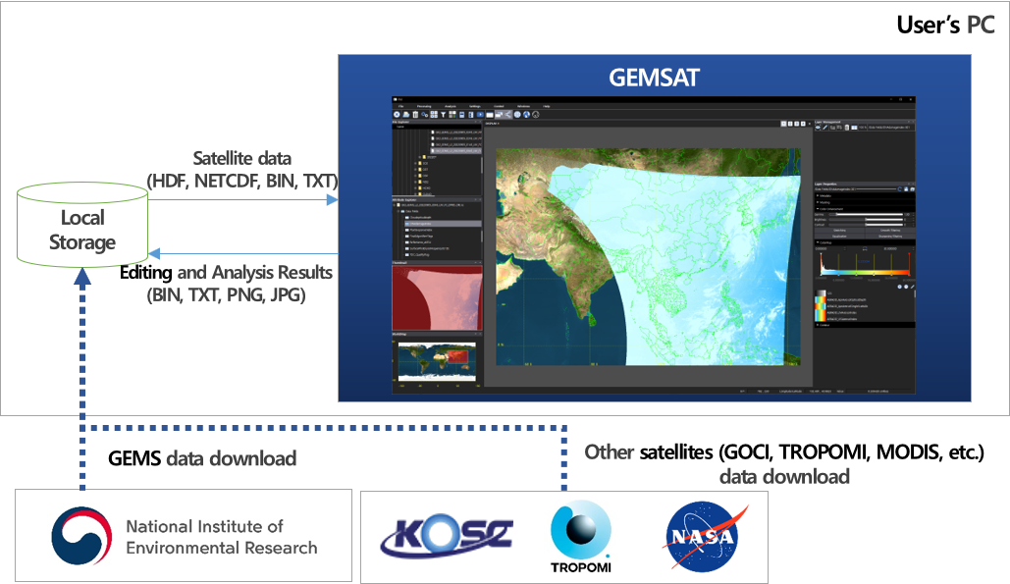Open the Help menu
The image size is (1010, 584).
[x=546, y=106]
